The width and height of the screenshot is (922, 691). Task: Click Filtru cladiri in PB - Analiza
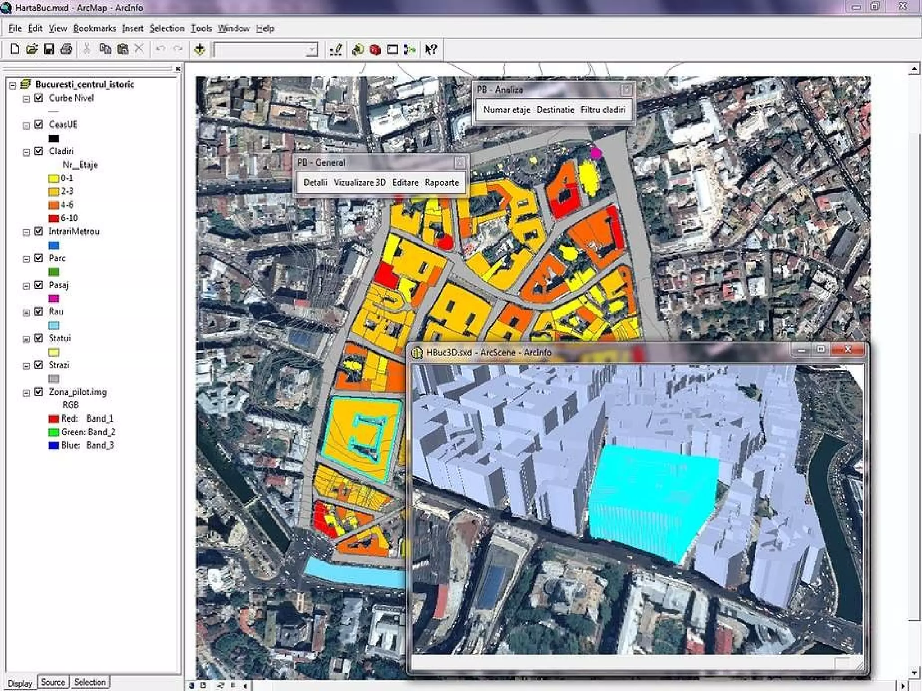coord(602,110)
